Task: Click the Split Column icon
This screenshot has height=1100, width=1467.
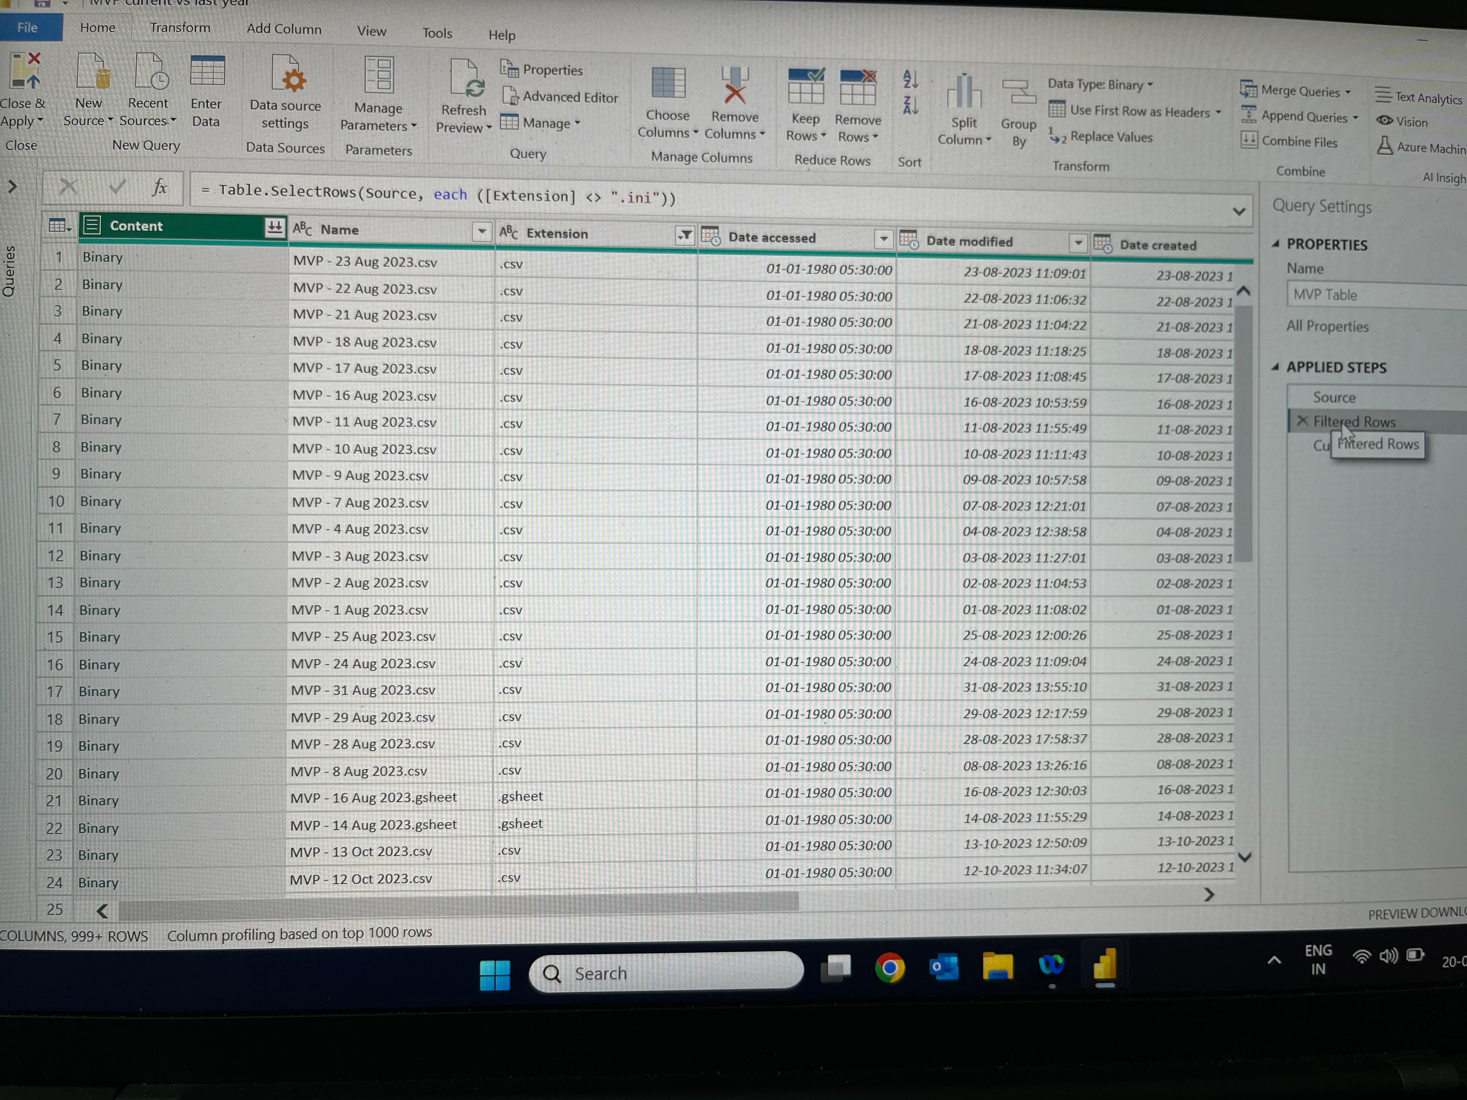Action: 964,92
